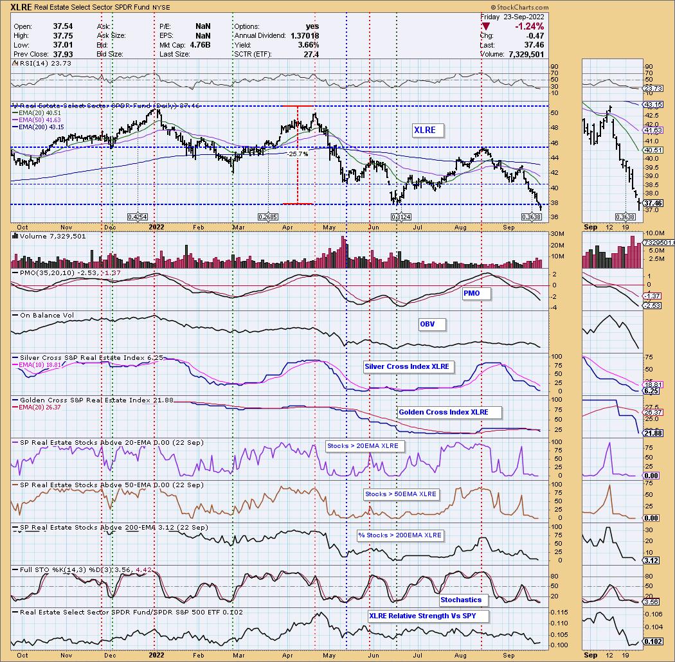Click the Mkt Cap value 4.76B

(x=199, y=45)
